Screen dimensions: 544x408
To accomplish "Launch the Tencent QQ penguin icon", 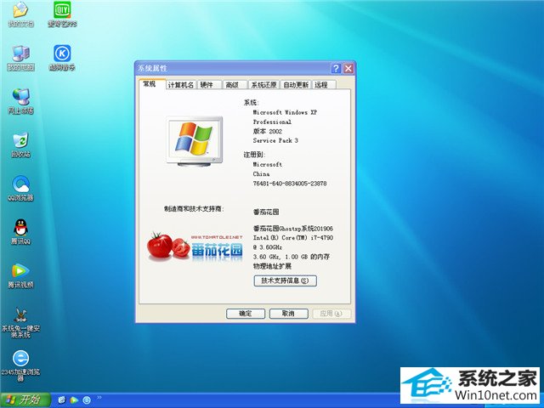I will point(20,231).
